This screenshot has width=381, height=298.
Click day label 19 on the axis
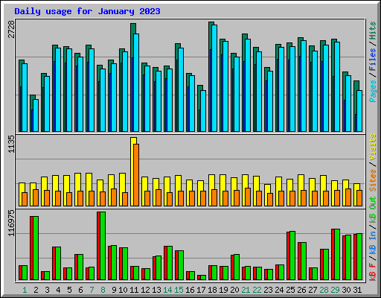[x=223, y=290]
